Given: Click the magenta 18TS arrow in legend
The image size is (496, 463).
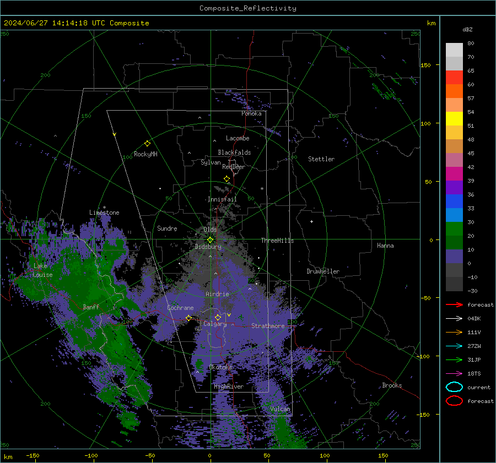Looking at the screenshot, I should point(454,374).
